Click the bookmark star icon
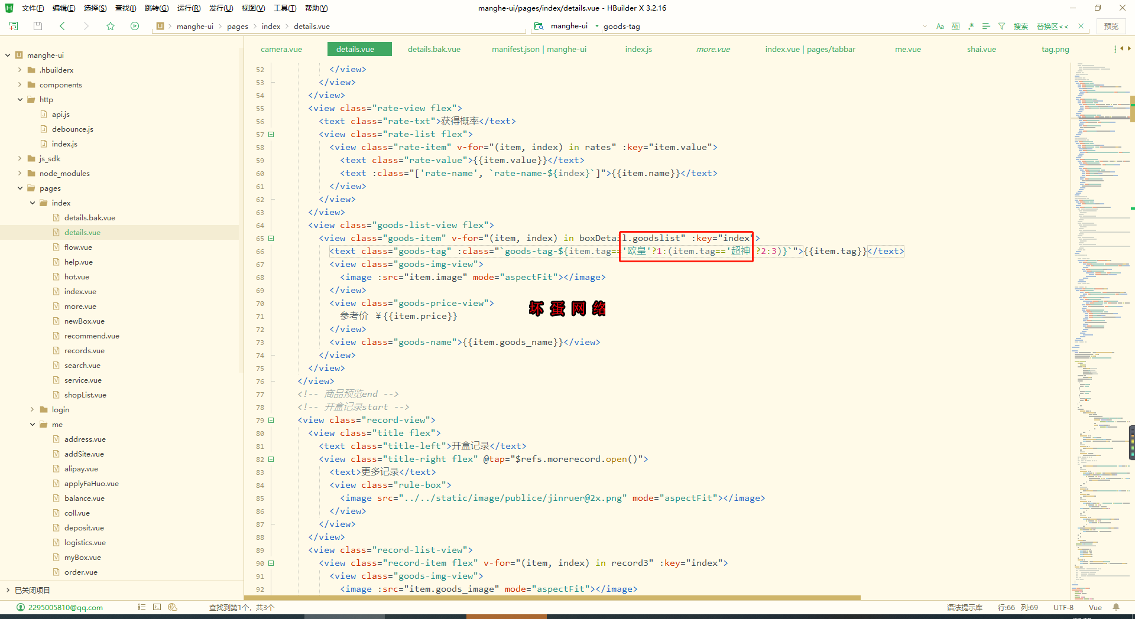The width and height of the screenshot is (1135, 619). (x=111, y=26)
